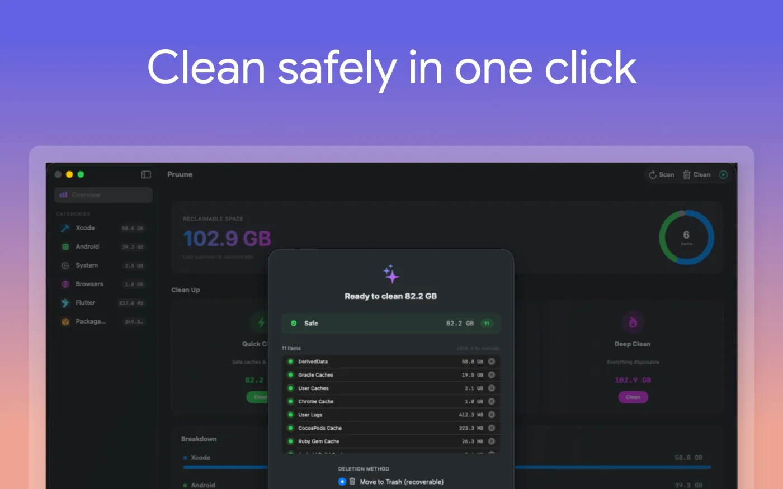Image resolution: width=783 pixels, height=489 pixels.
Task: Toggle the sidebar panel icon
Action: click(146, 174)
